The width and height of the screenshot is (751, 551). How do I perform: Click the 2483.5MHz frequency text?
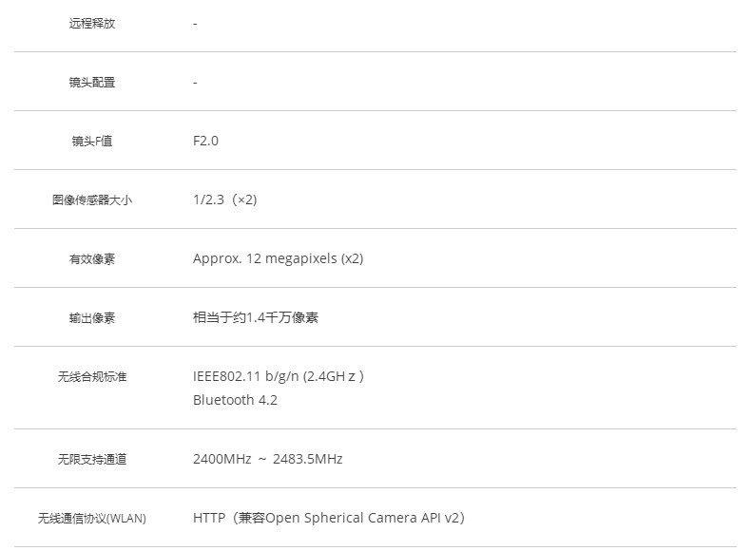pyautogui.click(x=308, y=459)
